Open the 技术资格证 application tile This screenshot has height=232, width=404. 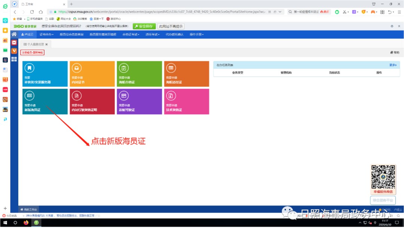187,102
